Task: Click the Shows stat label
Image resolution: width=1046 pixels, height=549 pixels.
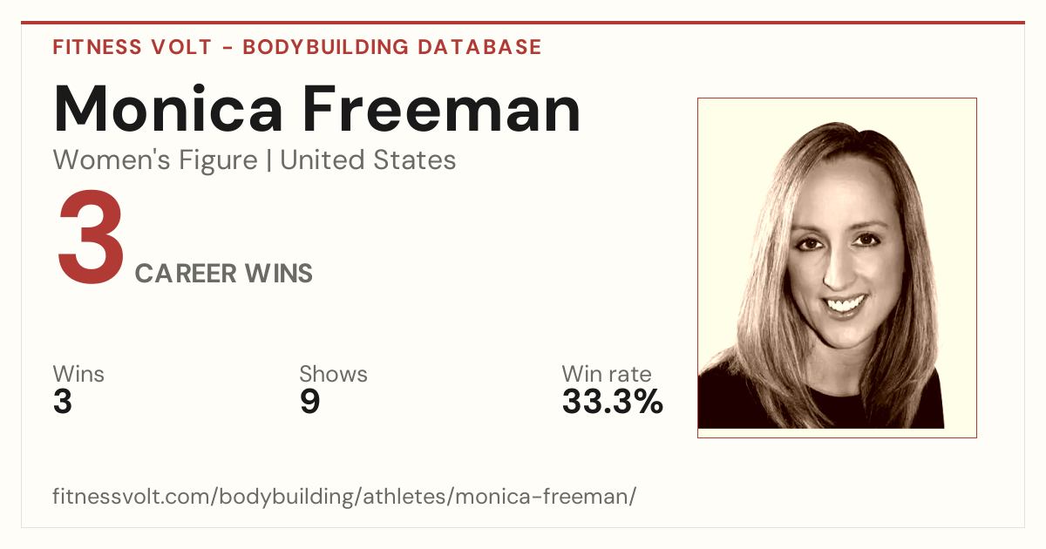Action: [333, 374]
